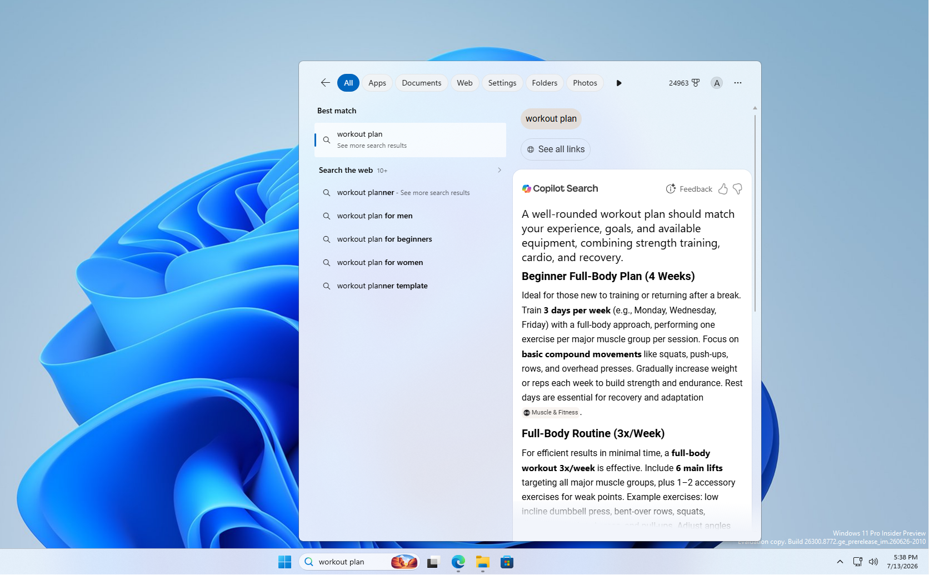
Task: Open the Windows Start button
Action: (285, 562)
